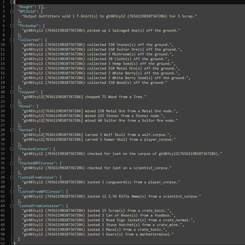Collapse the "LootedFromNPCCorpse" array fold marker
The image size is (245, 245).
click(x=11, y=191)
